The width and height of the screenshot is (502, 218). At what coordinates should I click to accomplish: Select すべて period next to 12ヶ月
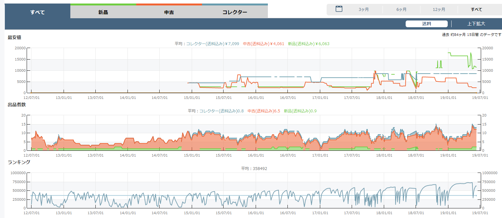tap(476, 10)
